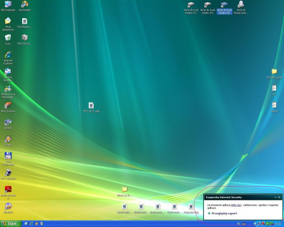Click the taskbar clock
The height and width of the screenshot is (227, 284).
pos(278,224)
